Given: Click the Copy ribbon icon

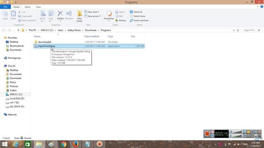Looking at the screenshot, I should [x=5, y=15].
